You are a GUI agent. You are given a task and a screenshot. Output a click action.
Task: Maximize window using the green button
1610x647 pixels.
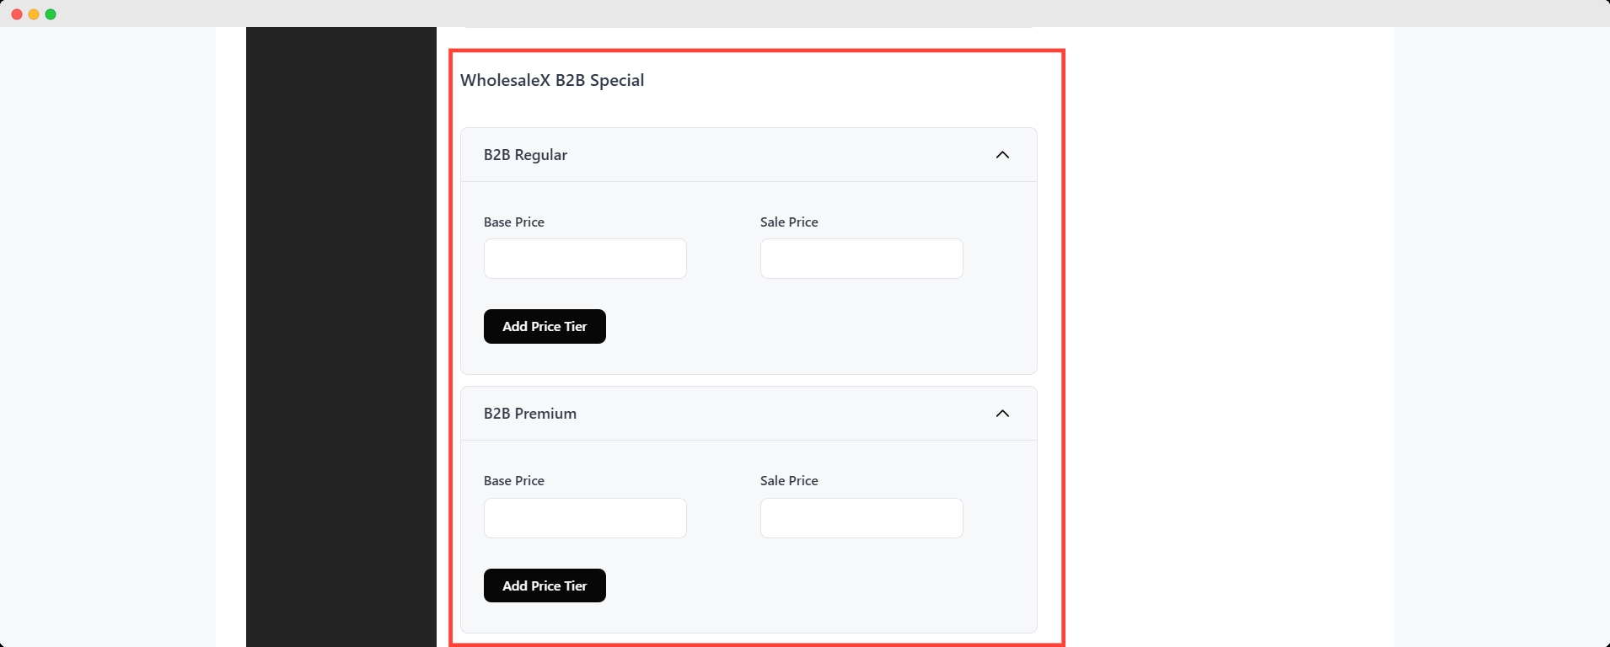(51, 14)
